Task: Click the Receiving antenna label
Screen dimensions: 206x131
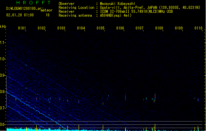Action: point(75,15)
